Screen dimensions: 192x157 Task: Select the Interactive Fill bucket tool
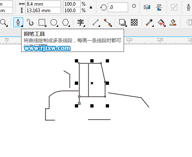point(161,22)
